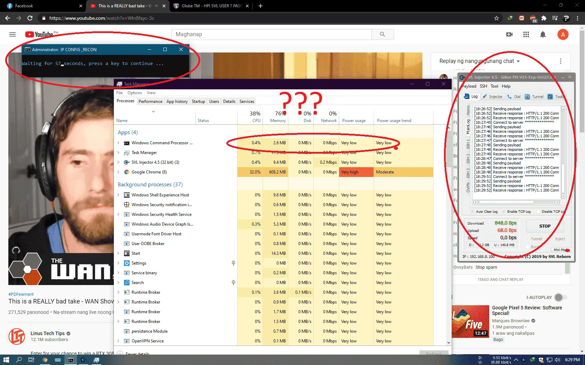Toggle Auto Clear Log checkbox in SVL Injector
The height and width of the screenshot is (365, 585).
pyautogui.click(x=473, y=211)
